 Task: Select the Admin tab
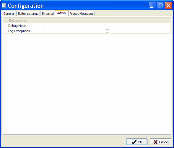61,13
